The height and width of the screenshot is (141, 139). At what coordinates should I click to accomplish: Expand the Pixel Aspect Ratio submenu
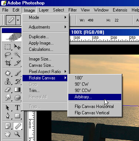(x=45, y=72)
